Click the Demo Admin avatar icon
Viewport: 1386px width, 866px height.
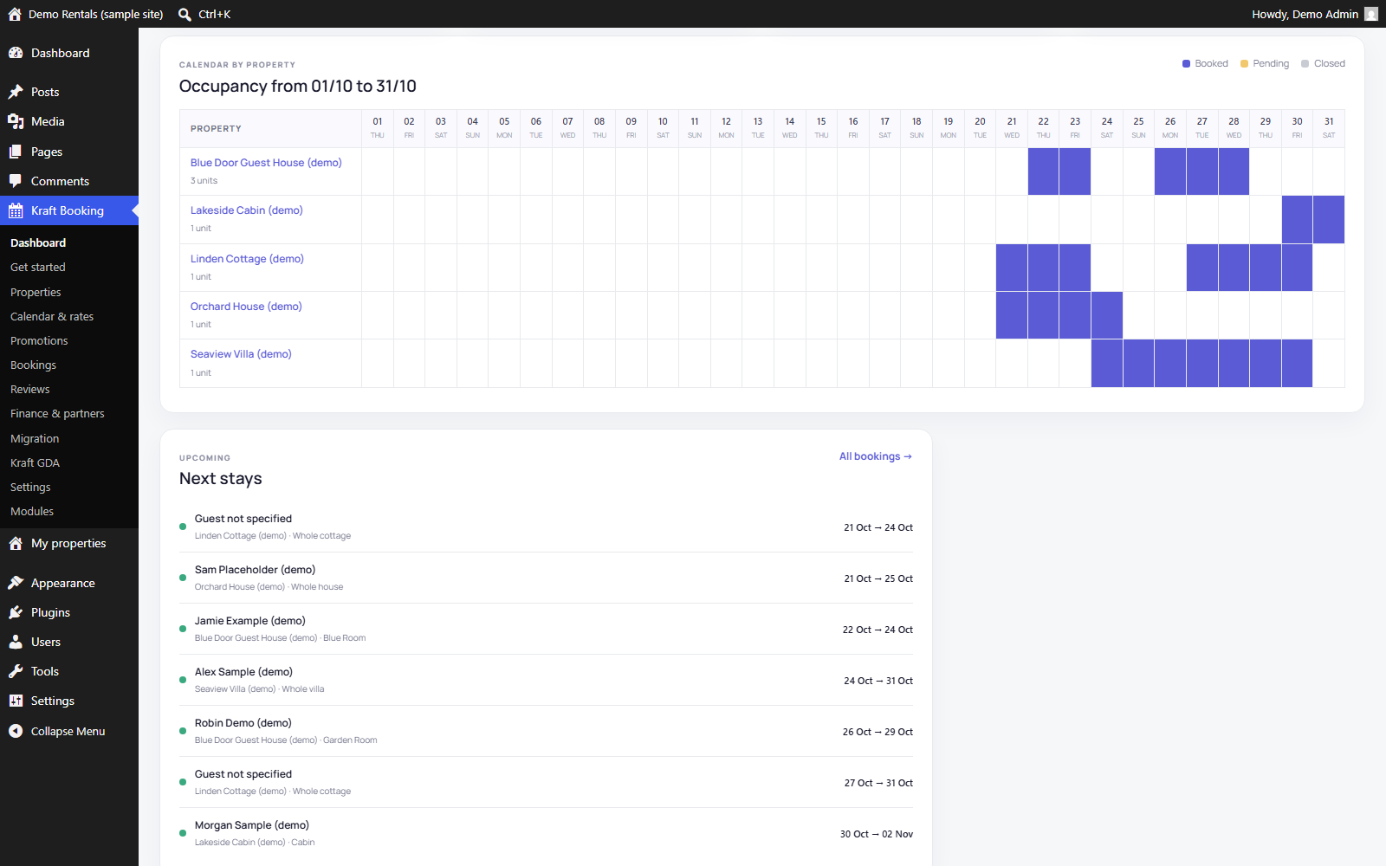pos(1371,14)
